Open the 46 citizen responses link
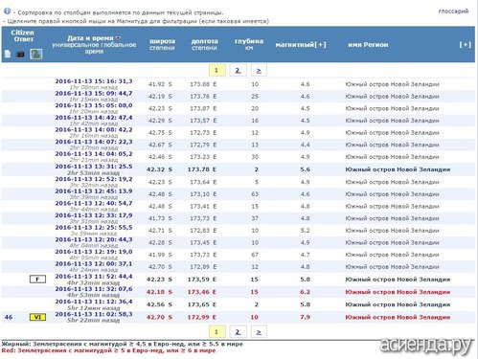 coord(9,317)
